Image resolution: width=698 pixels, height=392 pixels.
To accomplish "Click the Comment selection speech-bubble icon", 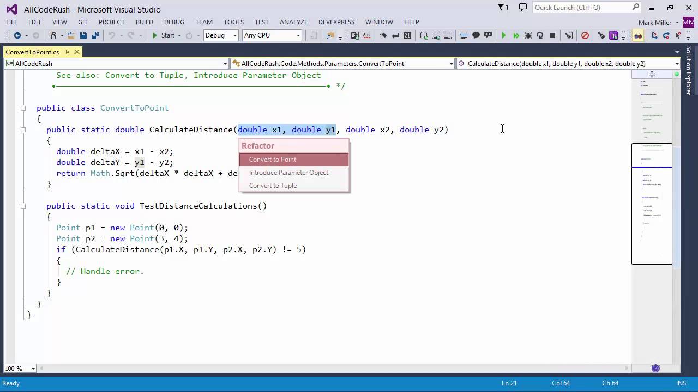I will click(476, 35).
